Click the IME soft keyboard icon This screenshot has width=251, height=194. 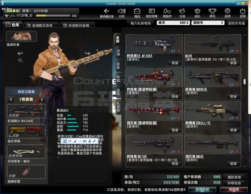click(85, 141)
